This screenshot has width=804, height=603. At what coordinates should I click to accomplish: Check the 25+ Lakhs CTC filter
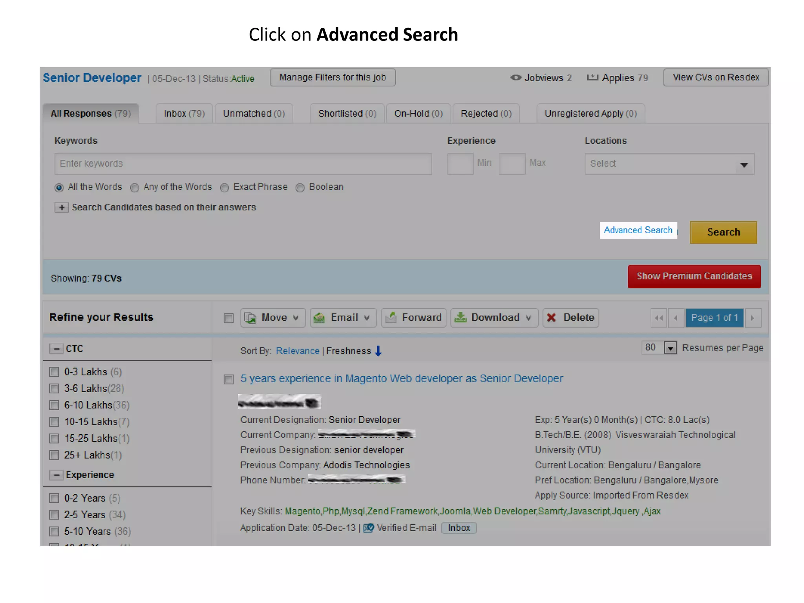click(54, 455)
